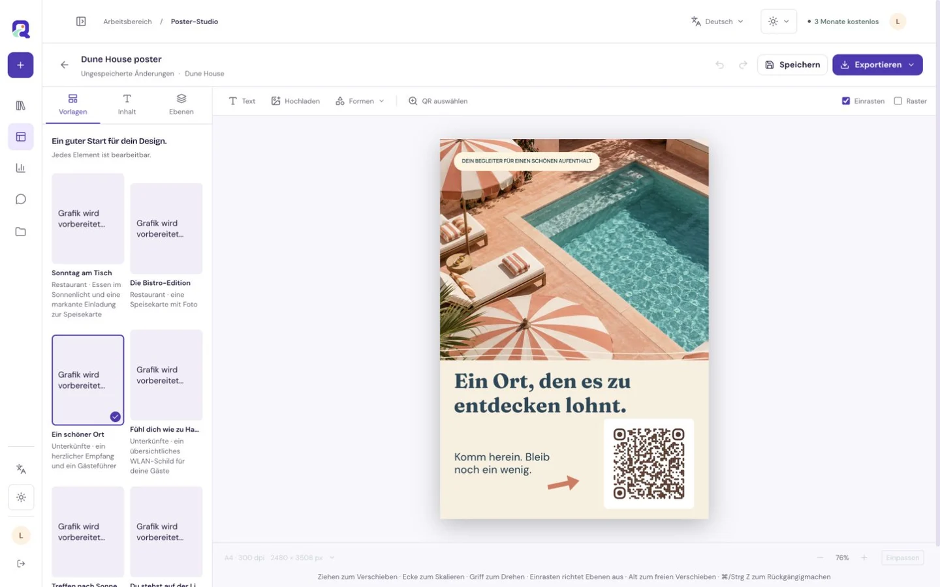Click the Hochladen upload button
Screen dimensions: 940x587
[x=296, y=101]
